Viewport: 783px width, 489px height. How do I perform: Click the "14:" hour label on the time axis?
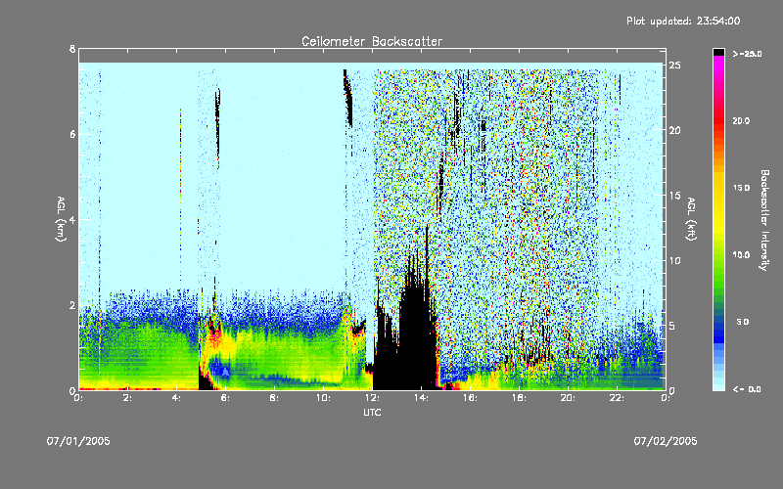(x=421, y=398)
